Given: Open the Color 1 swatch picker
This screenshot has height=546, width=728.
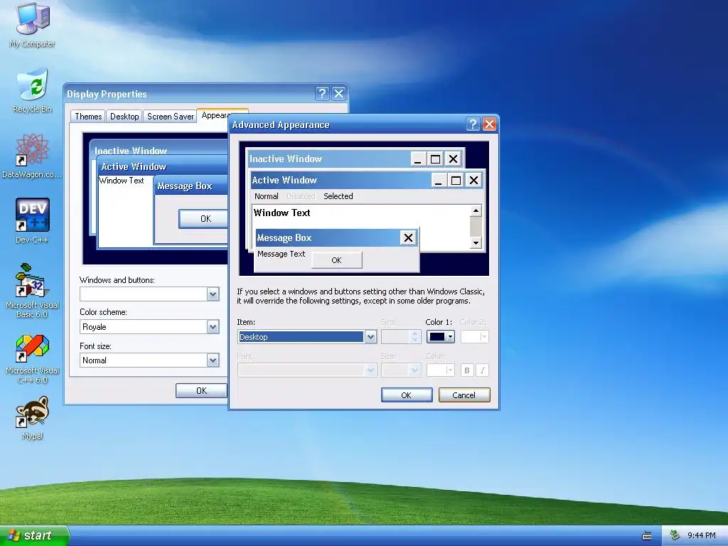Looking at the screenshot, I should pos(440,336).
